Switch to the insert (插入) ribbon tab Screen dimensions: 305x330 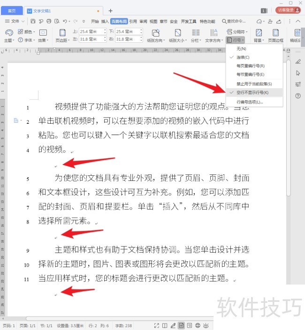click(105, 22)
